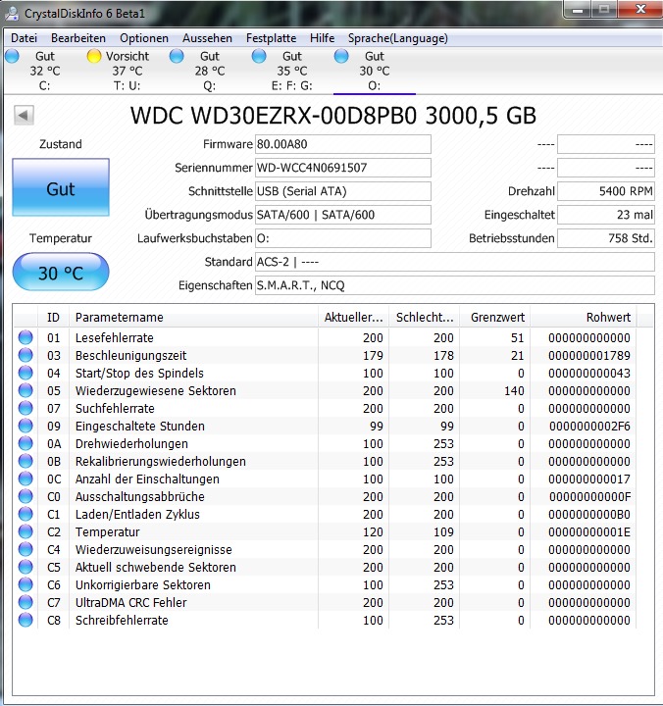This screenshot has width=663, height=706.
Task: Select the Lesefehlerrate parameter name
Action: [x=115, y=337]
